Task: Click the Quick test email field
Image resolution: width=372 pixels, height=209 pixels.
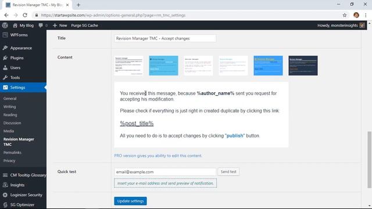Action: coord(165,172)
